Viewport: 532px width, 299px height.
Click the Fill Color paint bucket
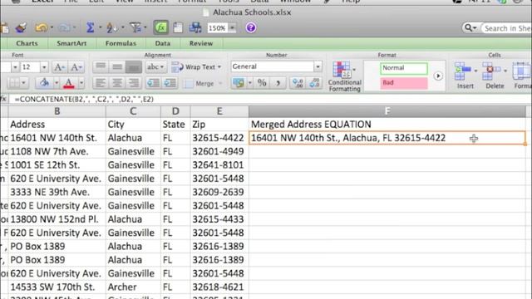pos(44,83)
